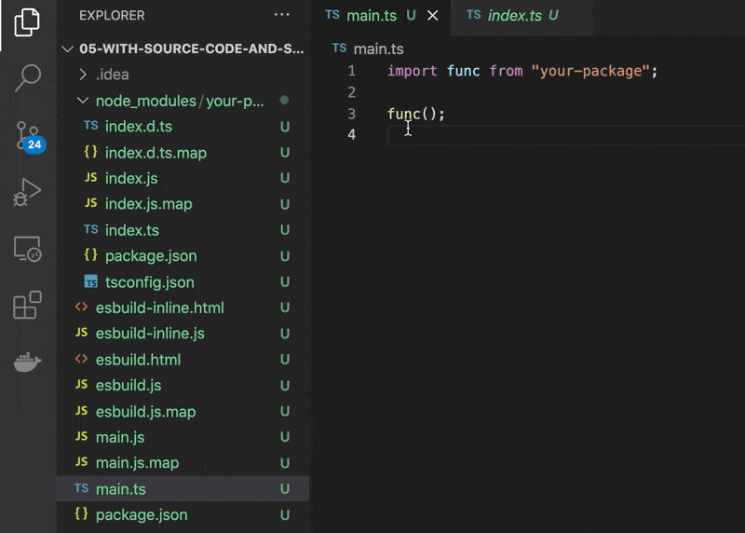Open esbuild.html file
745x533 pixels.
[x=183, y=360]
